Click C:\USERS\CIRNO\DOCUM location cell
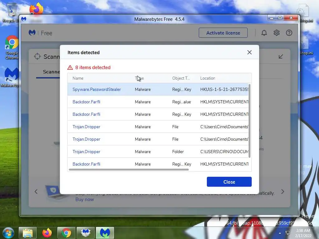319x239 pixels. pos(224,152)
